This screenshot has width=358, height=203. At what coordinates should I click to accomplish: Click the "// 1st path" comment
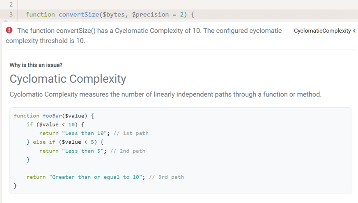130,133
